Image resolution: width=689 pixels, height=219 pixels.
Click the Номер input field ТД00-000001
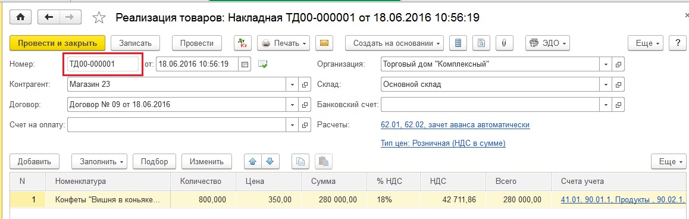104,64
